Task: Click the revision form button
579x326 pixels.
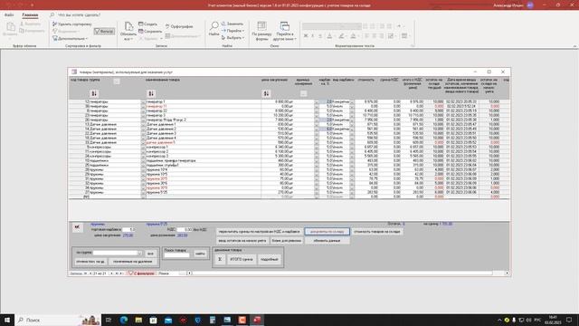Action: pos(287,241)
